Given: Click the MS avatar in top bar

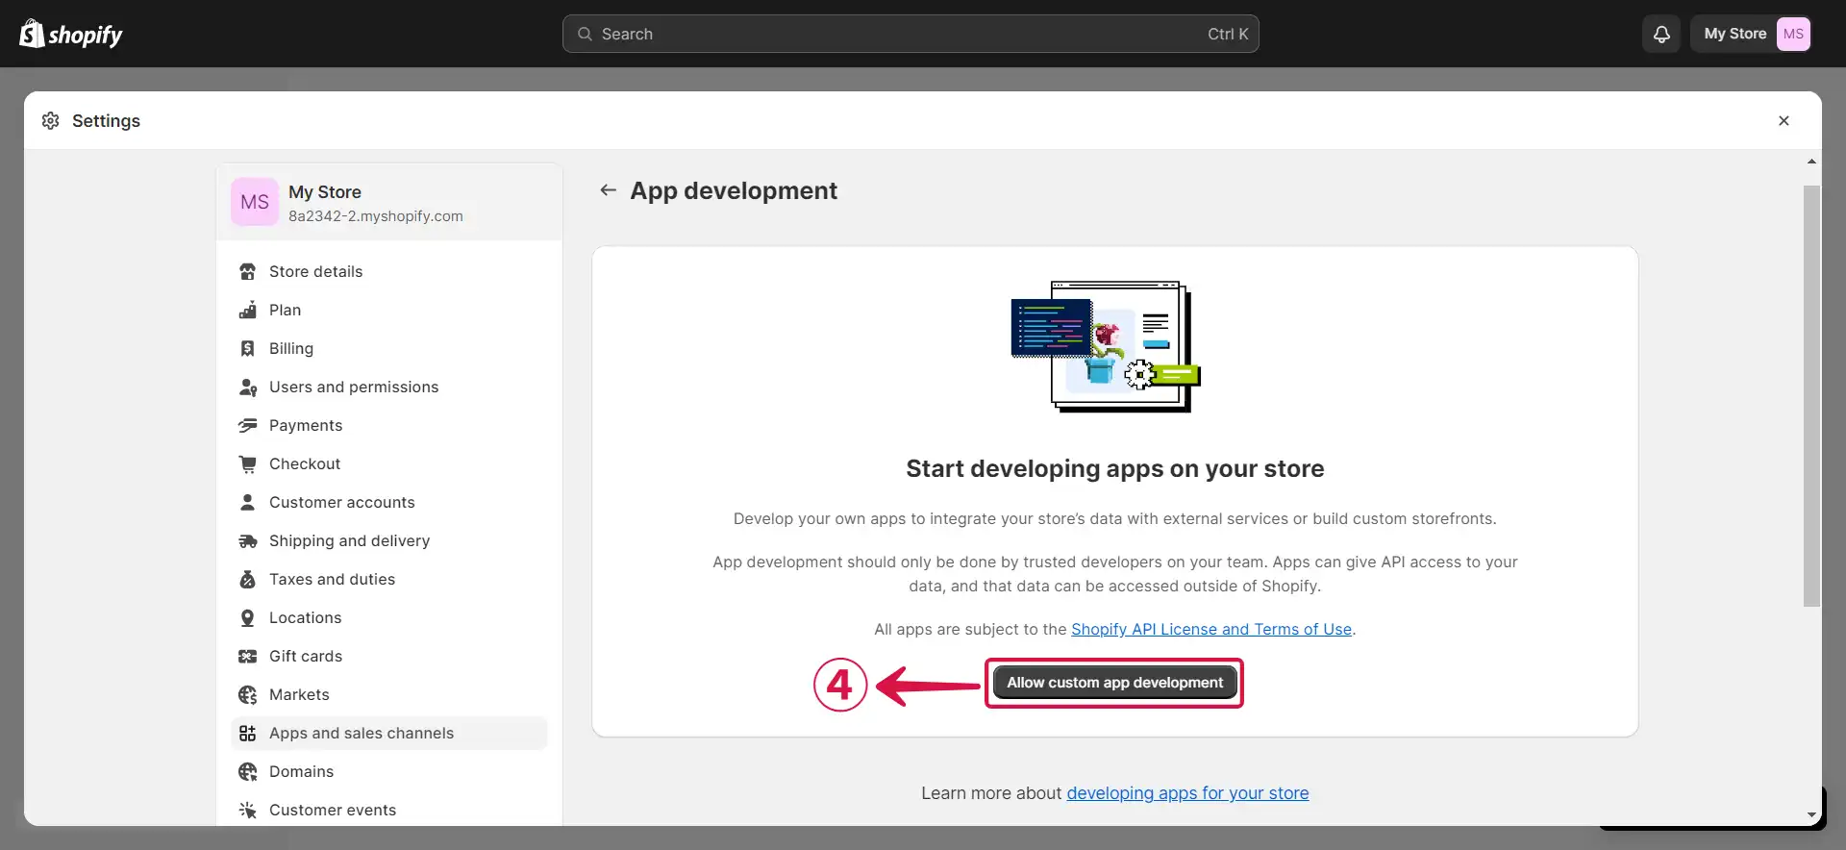Looking at the screenshot, I should [1793, 34].
